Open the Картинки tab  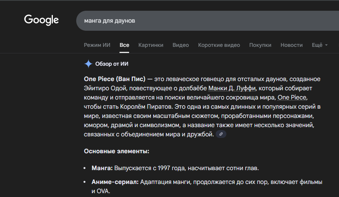click(151, 45)
